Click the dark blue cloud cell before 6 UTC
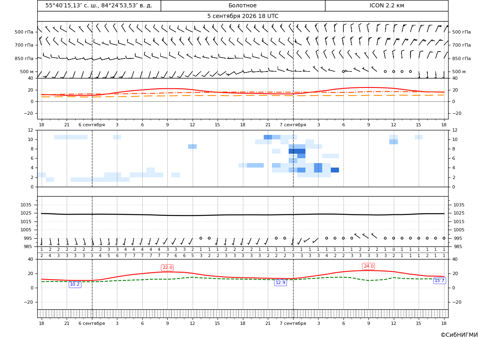478x338 pixels. click(335, 170)
